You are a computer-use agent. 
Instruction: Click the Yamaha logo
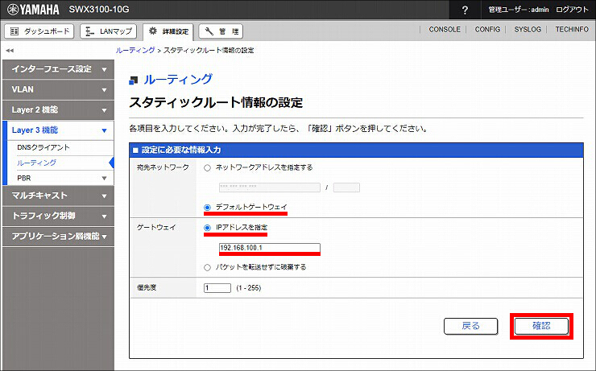coord(33,10)
